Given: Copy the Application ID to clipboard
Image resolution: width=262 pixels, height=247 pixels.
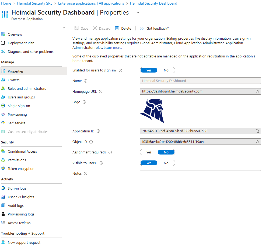Looking at the screenshot, I should click(257, 131).
